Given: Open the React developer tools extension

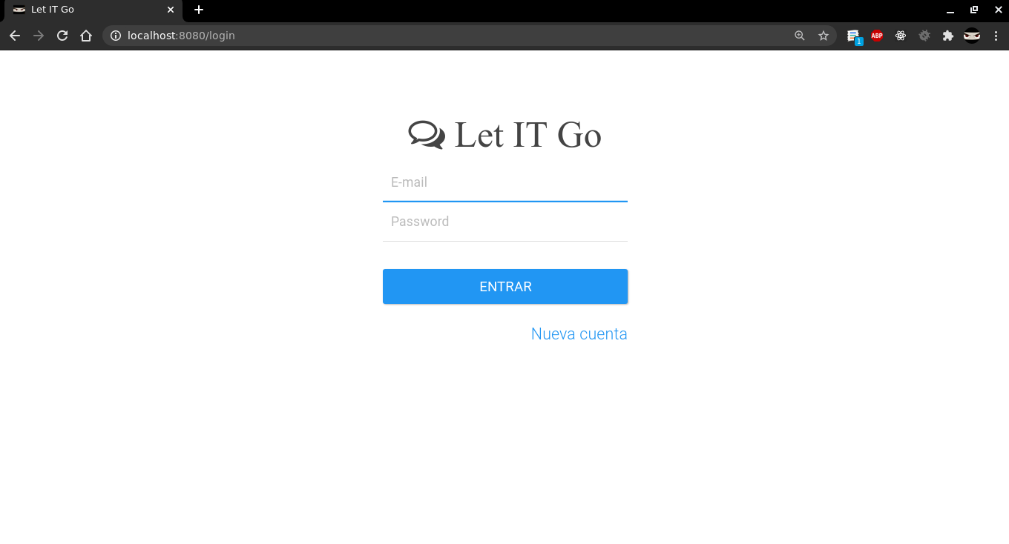Looking at the screenshot, I should point(901,36).
